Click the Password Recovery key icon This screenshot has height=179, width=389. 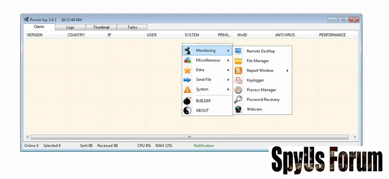238,100
